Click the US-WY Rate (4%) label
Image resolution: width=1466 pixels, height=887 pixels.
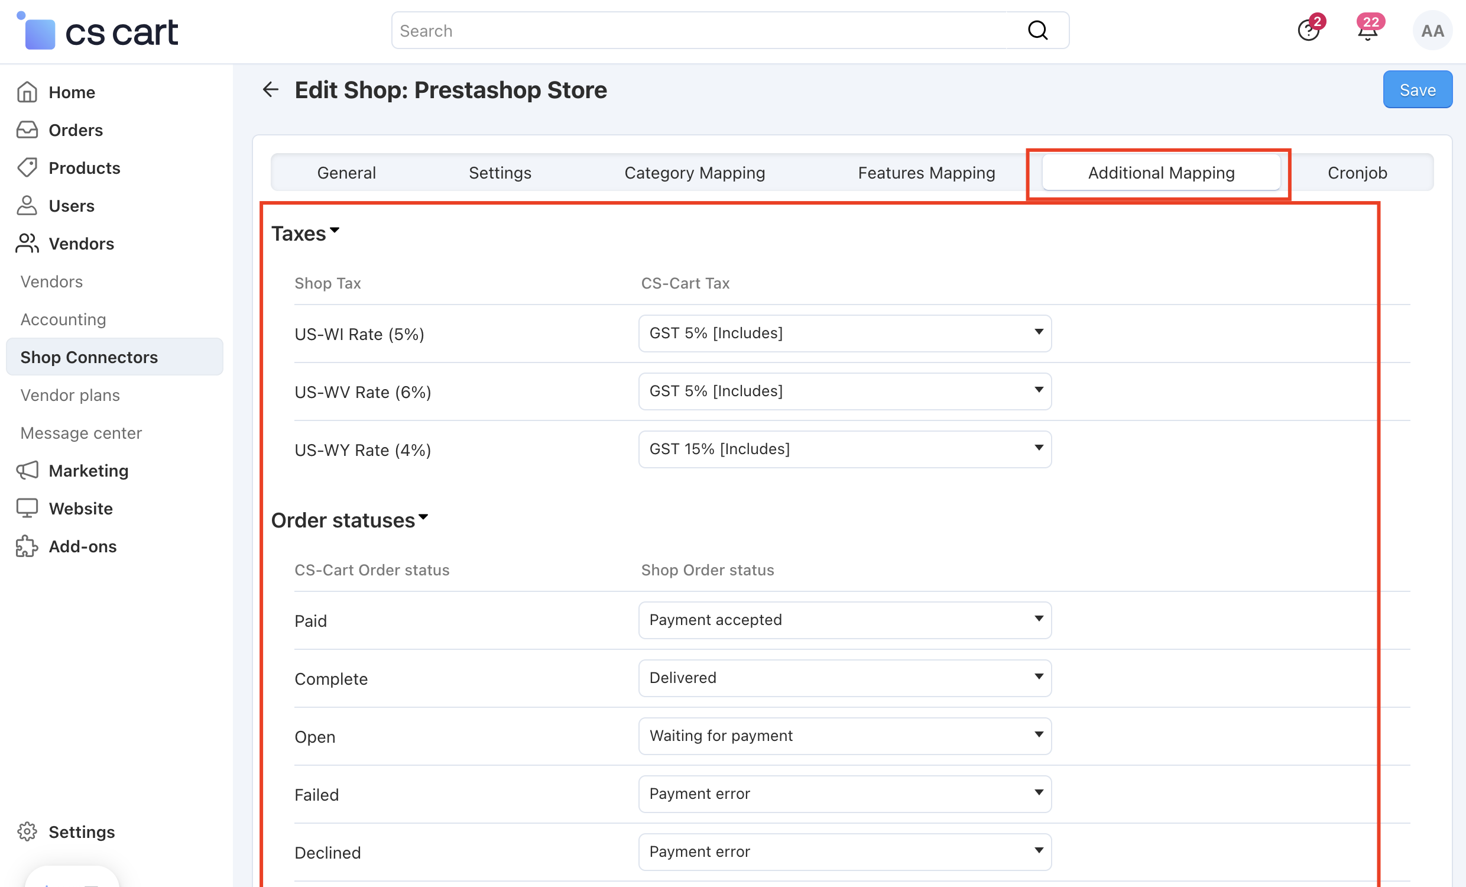click(363, 449)
